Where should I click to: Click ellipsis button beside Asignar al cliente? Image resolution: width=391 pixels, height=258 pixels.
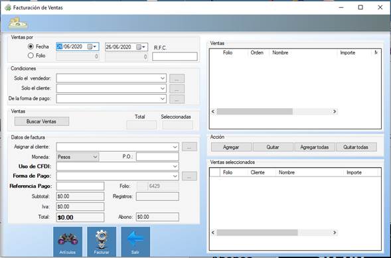189,147
